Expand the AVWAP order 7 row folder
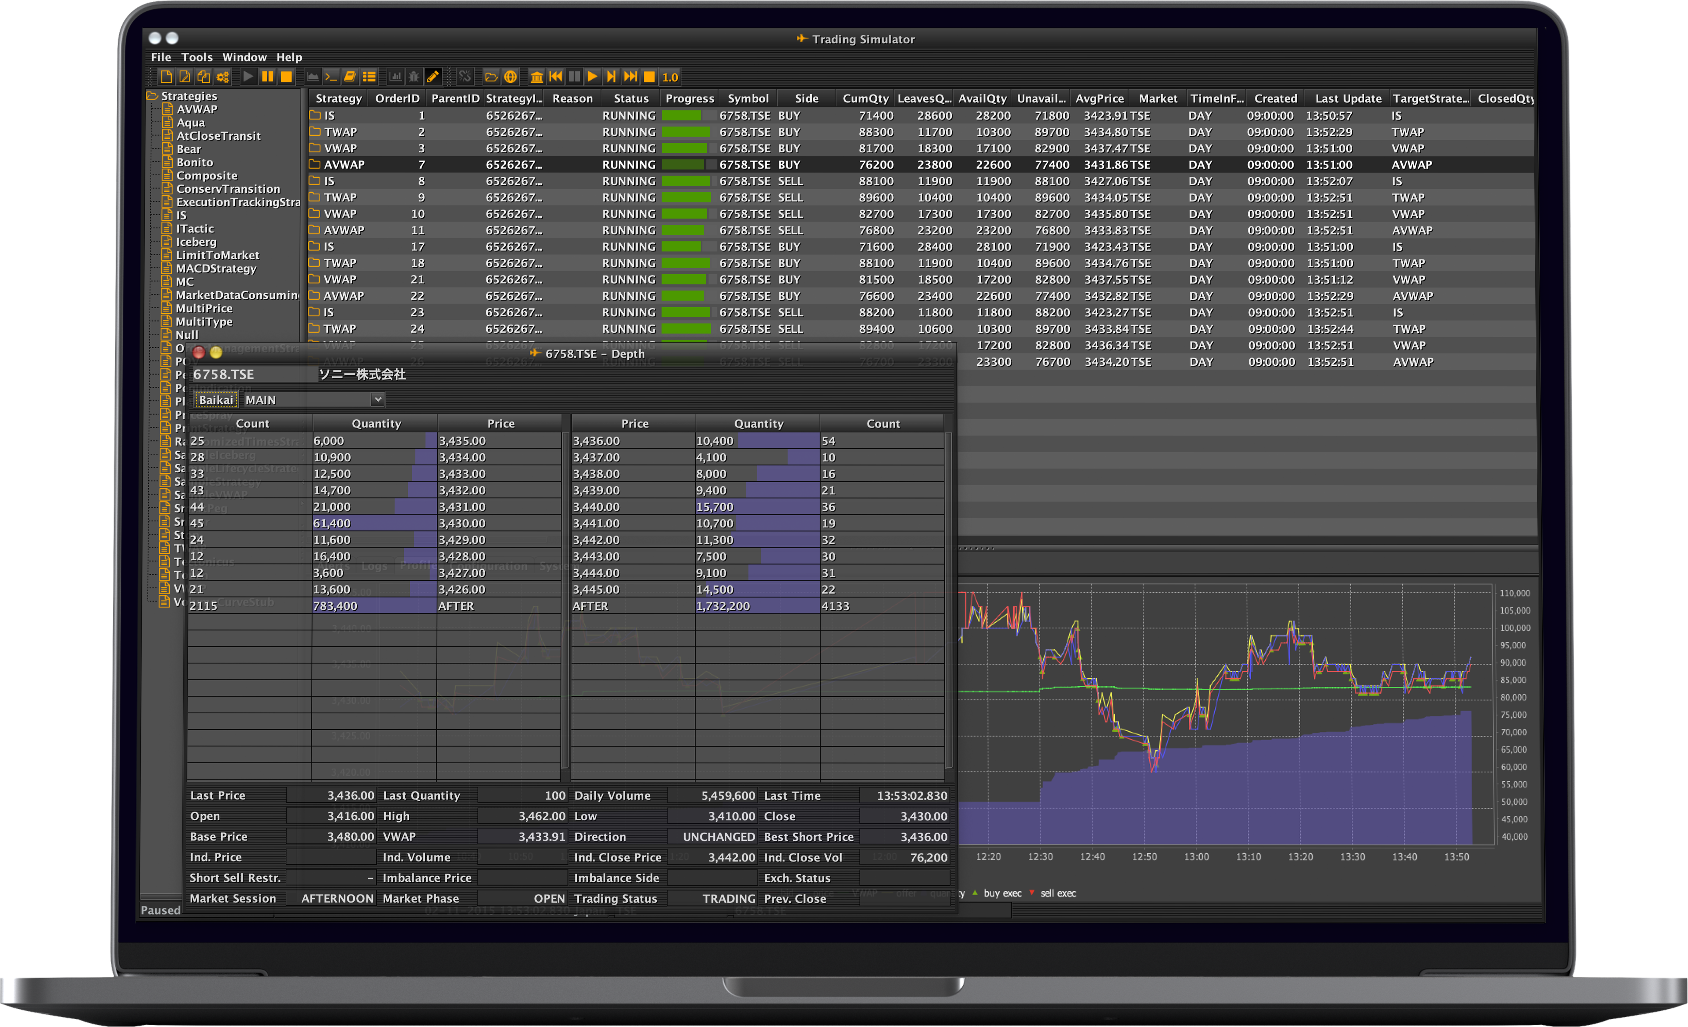 click(x=315, y=164)
